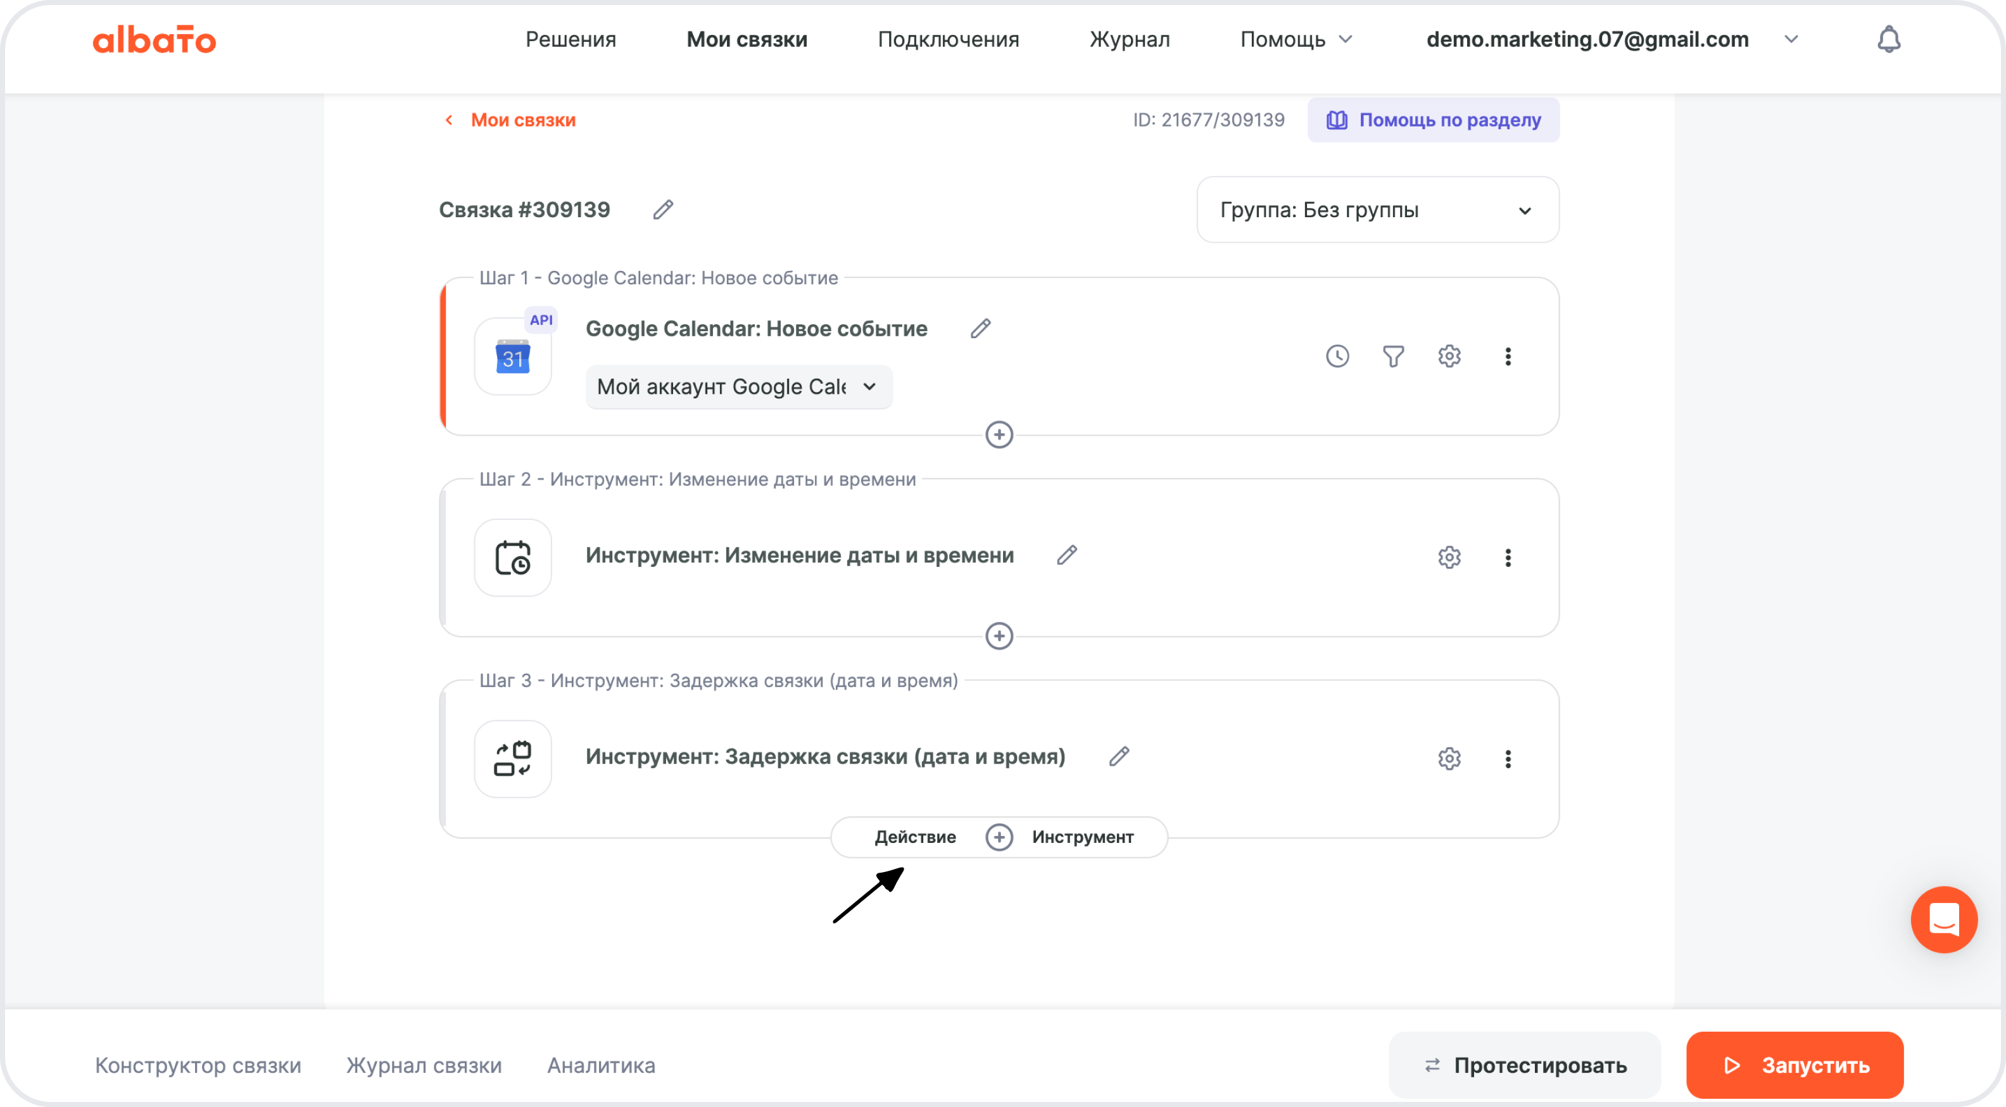Open the notifications bell icon
The image size is (2006, 1107).
(1889, 39)
